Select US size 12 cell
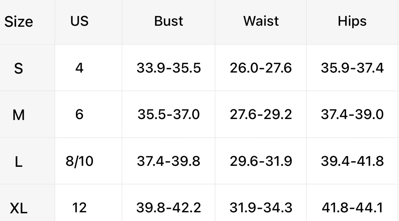The image size is (399, 221). 80,208
